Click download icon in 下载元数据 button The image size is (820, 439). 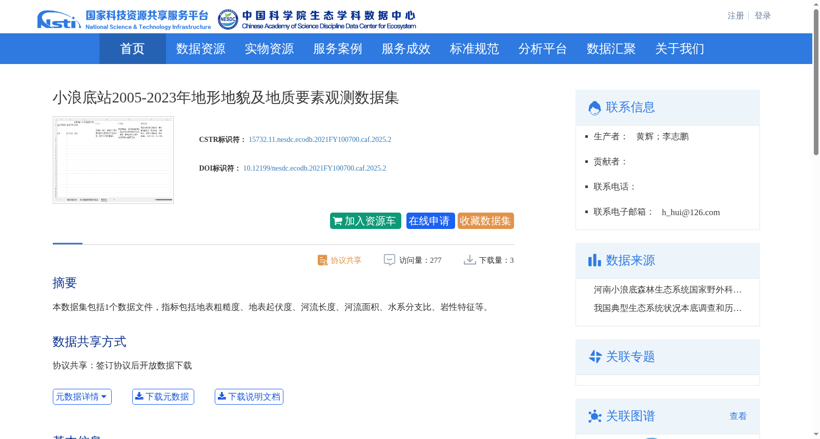(139, 396)
